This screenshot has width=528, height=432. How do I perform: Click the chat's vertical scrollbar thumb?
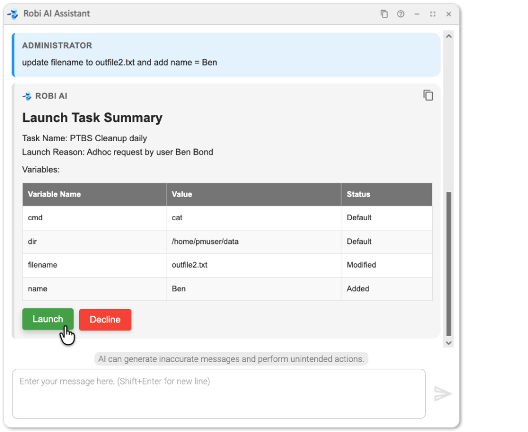[449, 263]
